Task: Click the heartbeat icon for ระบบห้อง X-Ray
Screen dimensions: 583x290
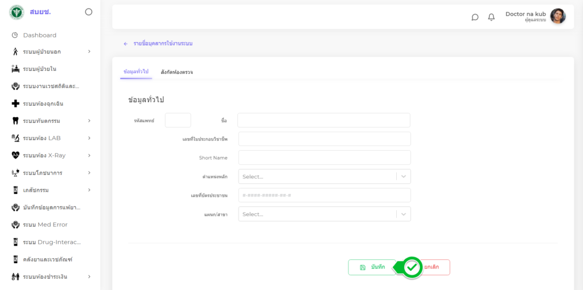Action: coord(15,155)
